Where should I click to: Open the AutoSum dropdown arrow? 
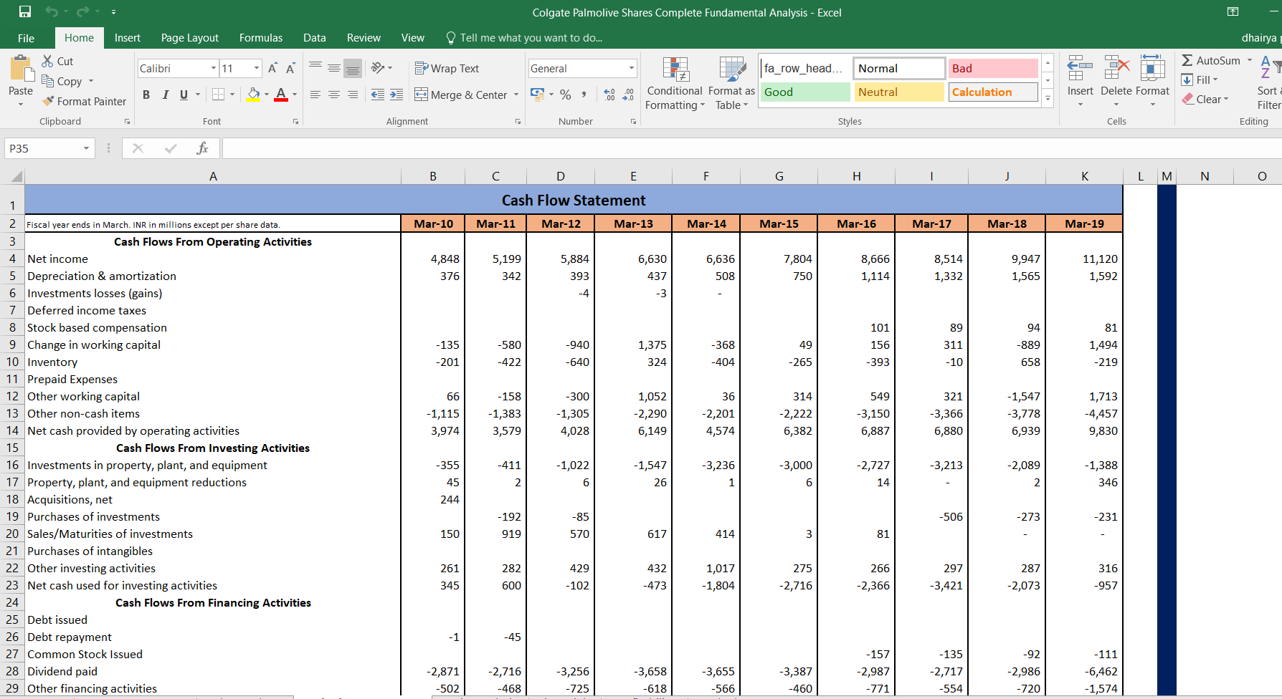coord(1250,60)
